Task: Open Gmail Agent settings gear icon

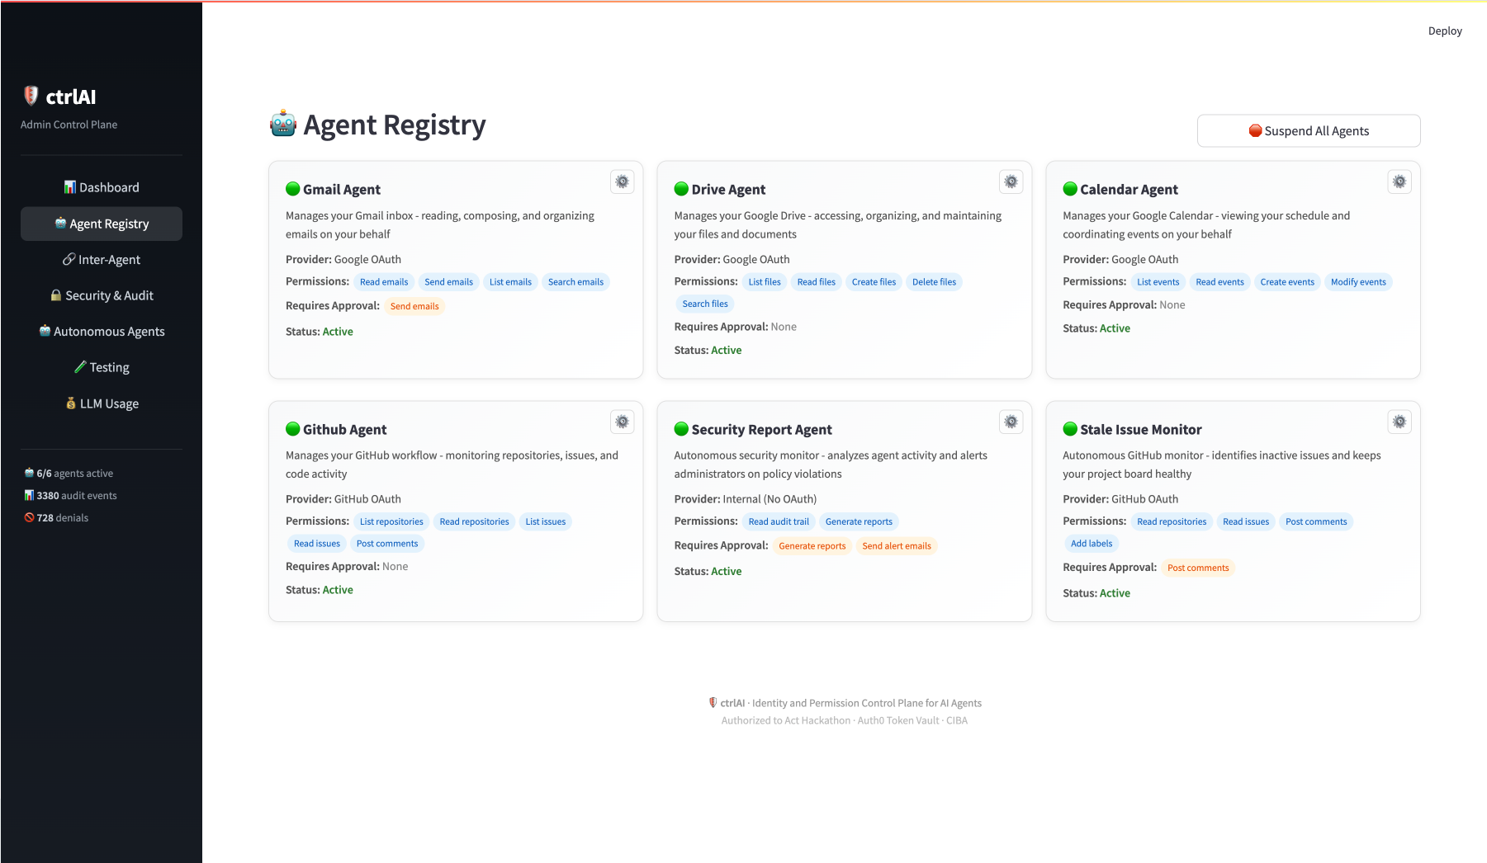Action: pos(623,182)
